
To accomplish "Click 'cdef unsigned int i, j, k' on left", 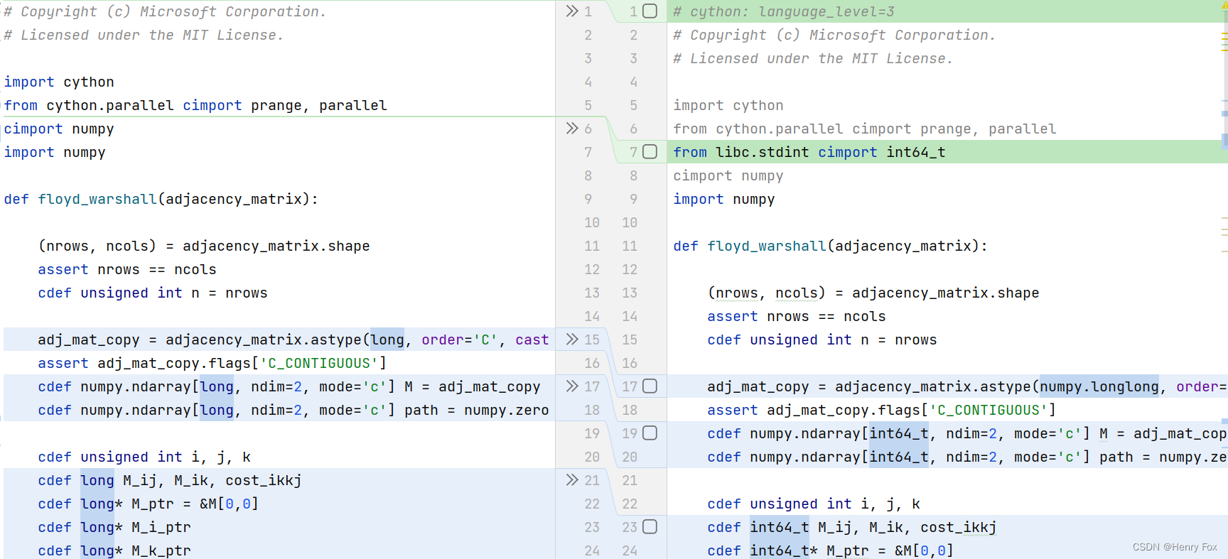I will pyautogui.click(x=144, y=457).
